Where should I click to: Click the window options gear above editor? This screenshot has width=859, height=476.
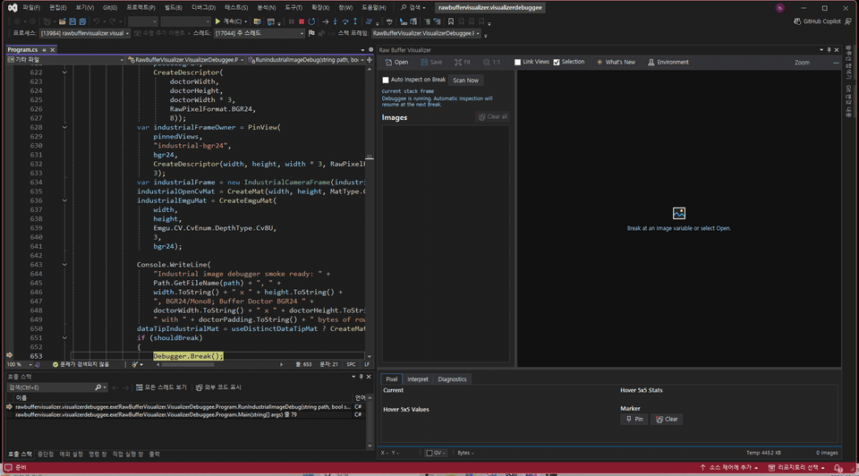click(370, 50)
